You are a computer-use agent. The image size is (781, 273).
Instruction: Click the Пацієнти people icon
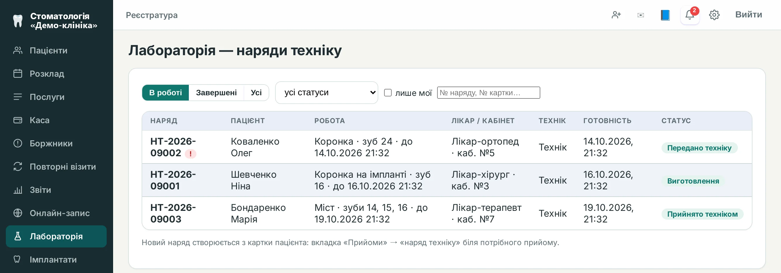[x=18, y=51]
